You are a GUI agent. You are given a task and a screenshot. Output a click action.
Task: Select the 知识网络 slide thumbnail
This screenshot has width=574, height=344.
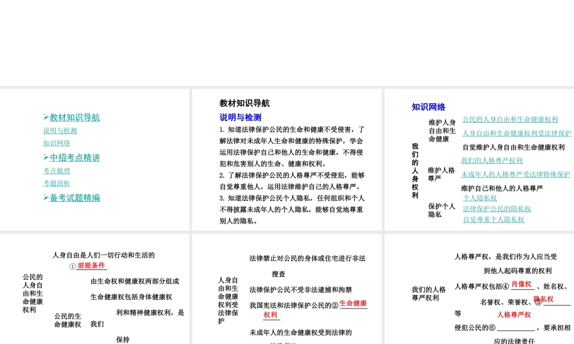coord(479,159)
